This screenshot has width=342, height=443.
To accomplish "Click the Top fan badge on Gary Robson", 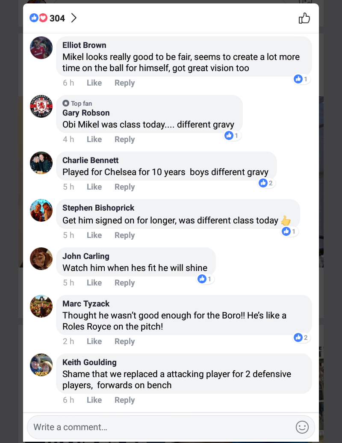I will [77, 104].
